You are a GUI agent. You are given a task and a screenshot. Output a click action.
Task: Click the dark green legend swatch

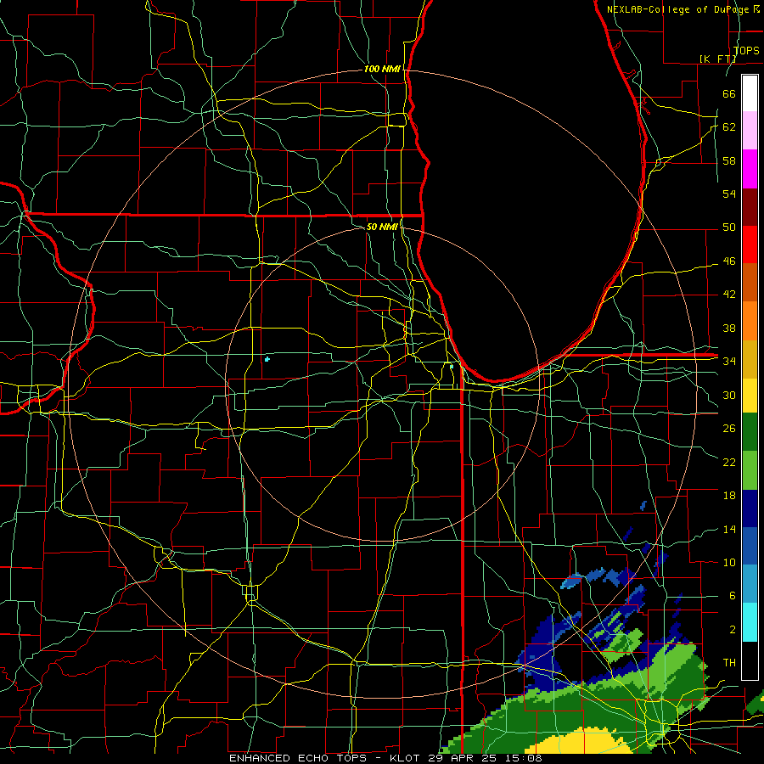750,432
